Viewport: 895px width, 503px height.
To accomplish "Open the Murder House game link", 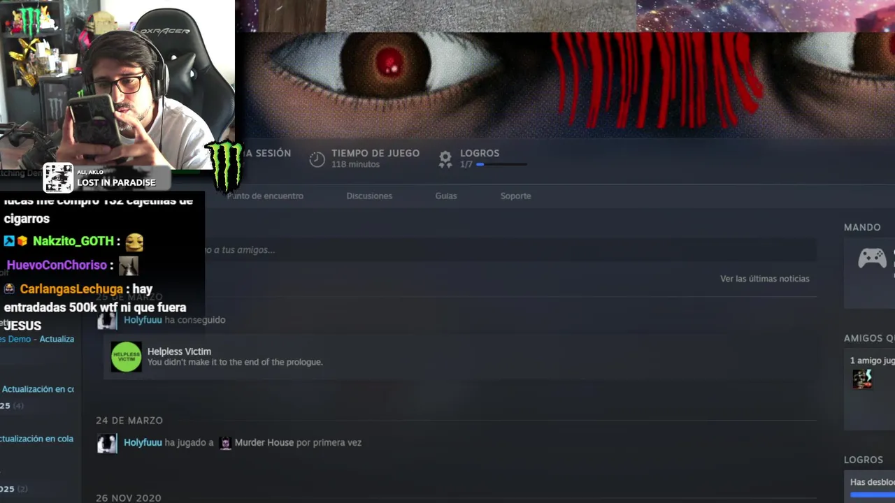I will (x=264, y=443).
